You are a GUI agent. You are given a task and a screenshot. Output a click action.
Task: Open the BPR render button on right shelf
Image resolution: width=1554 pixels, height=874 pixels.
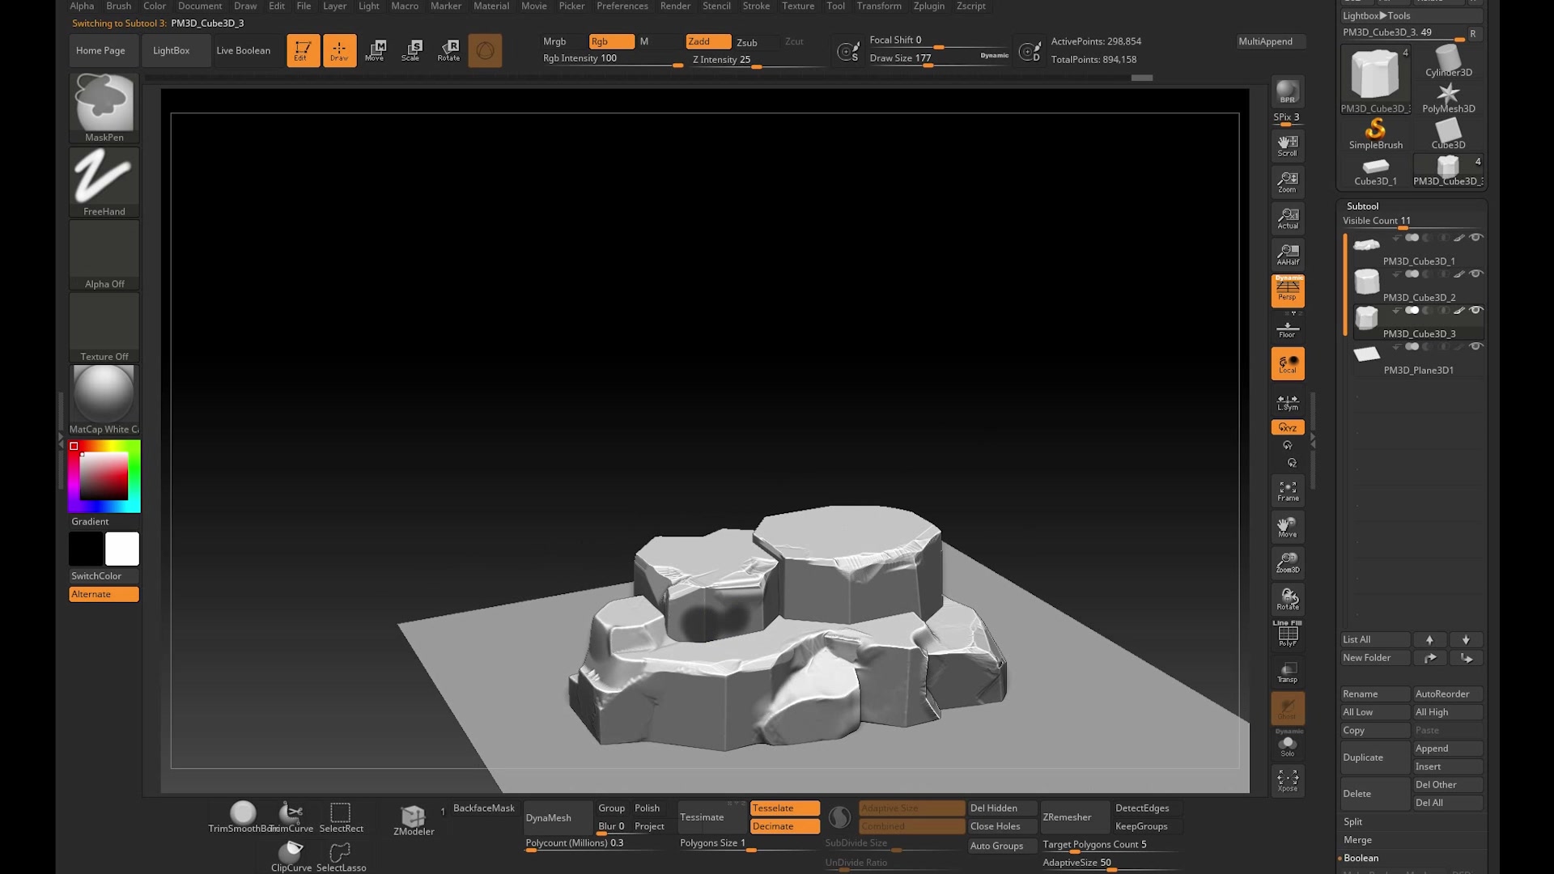click(1286, 91)
